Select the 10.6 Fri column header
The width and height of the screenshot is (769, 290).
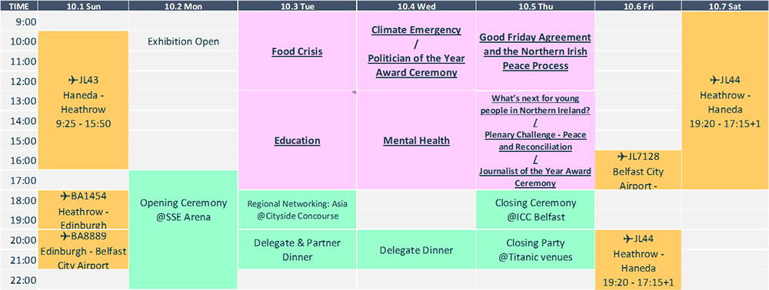pos(638,5)
